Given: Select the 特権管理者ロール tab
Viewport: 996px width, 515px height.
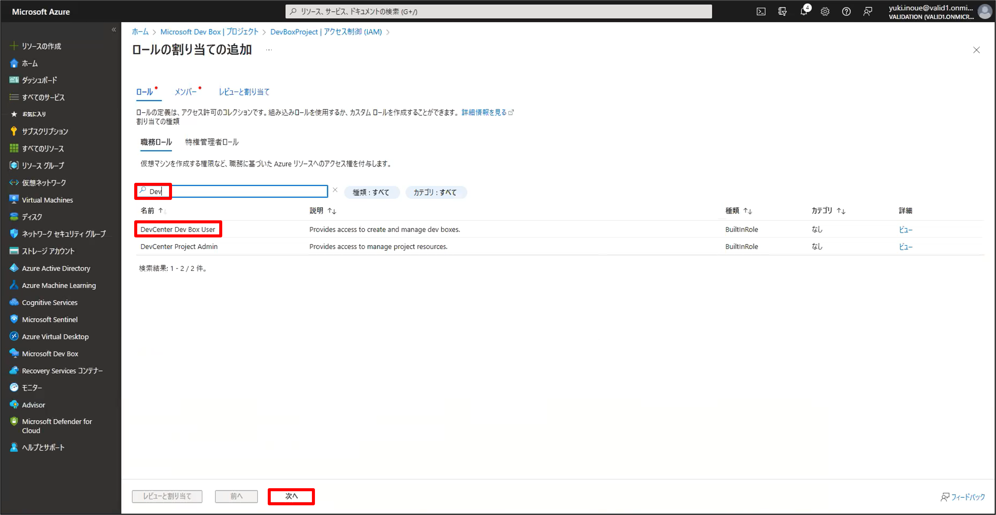Looking at the screenshot, I should tap(212, 142).
